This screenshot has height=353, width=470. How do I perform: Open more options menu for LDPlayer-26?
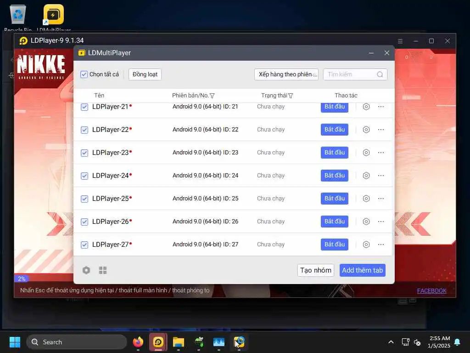381,222
